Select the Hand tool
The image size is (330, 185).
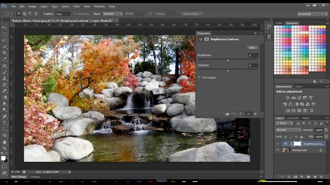click(x=4, y=142)
